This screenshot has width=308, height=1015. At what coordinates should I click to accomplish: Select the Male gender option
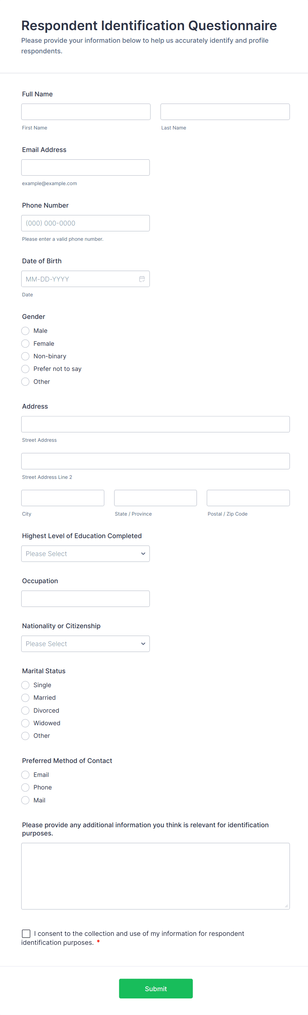click(26, 331)
